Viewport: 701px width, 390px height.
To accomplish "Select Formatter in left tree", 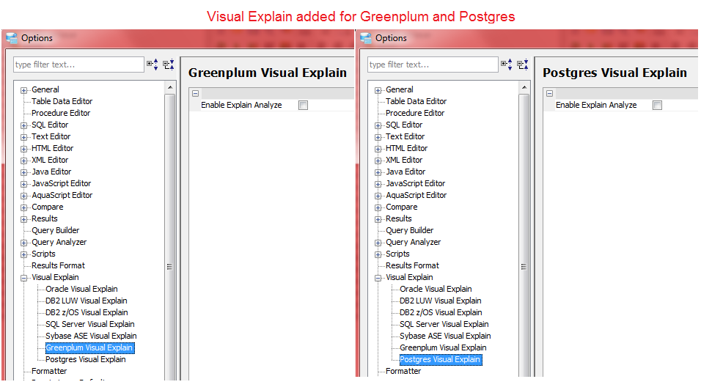I will click(49, 371).
